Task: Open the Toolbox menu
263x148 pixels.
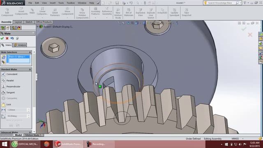Action: [71, 3]
